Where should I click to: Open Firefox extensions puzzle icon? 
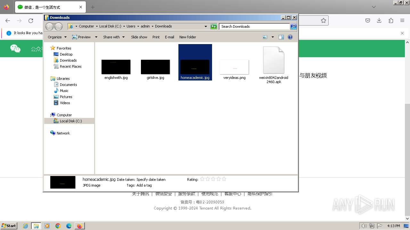[391, 20]
